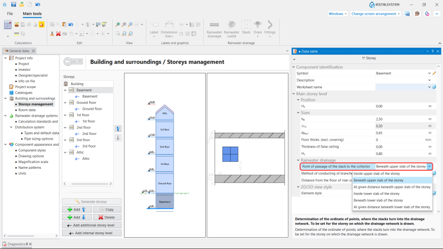
Task: Click the Open folder icon in title bar
Action: (22, 4)
